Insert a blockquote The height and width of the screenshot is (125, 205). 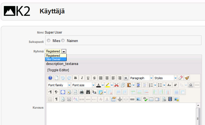[x=126, y=78]
